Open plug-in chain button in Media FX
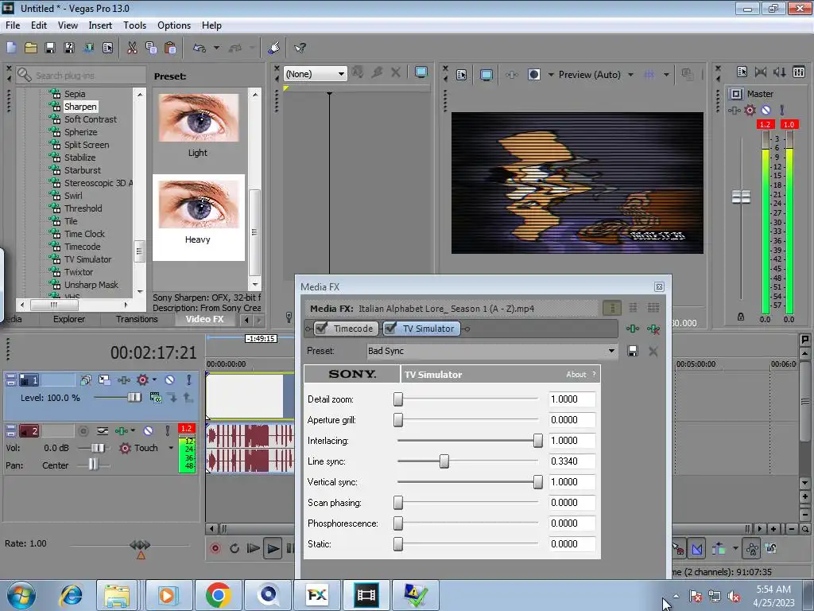Image resolution: width=814 pixels, height=611 pixels. 632,329
